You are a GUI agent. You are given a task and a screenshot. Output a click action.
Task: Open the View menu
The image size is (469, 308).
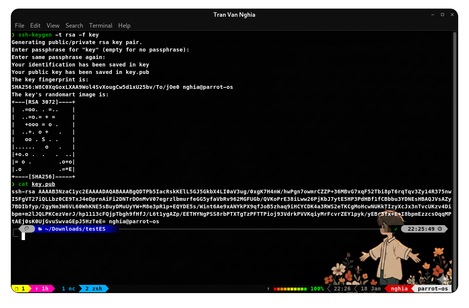pyautogui.click(x=53, y=25)
